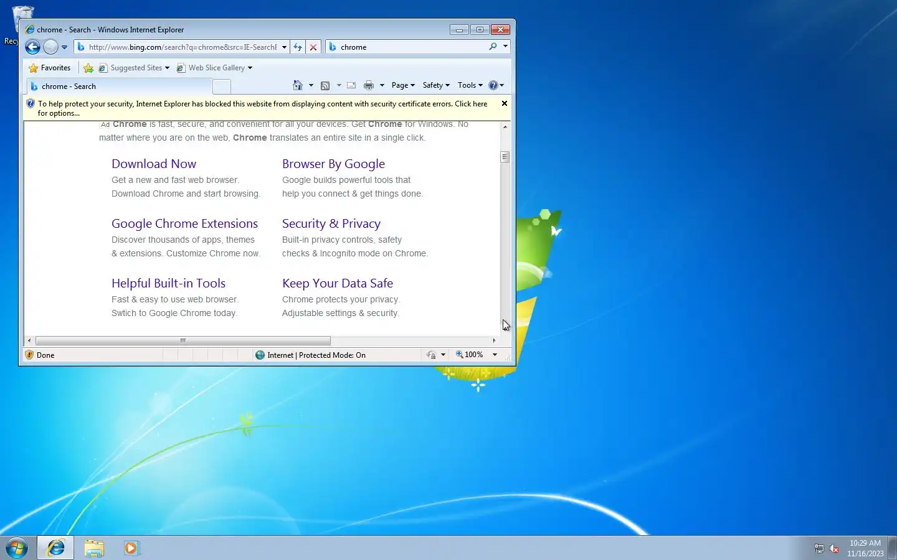897x560 pixels.
Task: Click the muted volume tray icon
Action: (x=834, y=548)
